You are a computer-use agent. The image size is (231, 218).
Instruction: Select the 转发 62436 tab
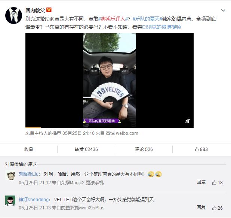coord(86,149)
